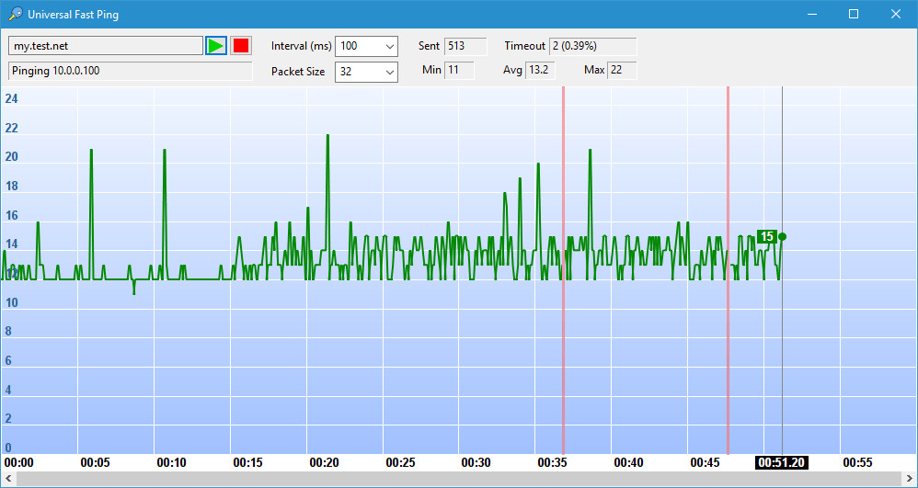Click the 00:35 time axis label
Image resolution: width=918 pixels, height=488 pixels.
[x=553, y=463]
